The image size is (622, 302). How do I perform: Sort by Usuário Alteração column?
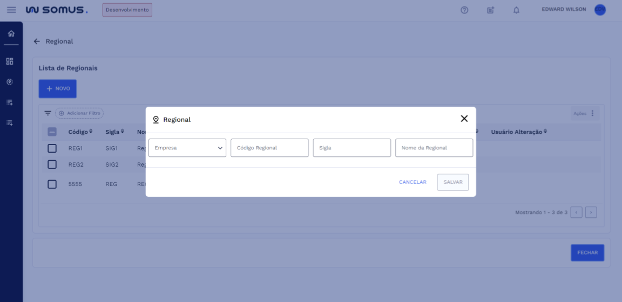[518, 132]
